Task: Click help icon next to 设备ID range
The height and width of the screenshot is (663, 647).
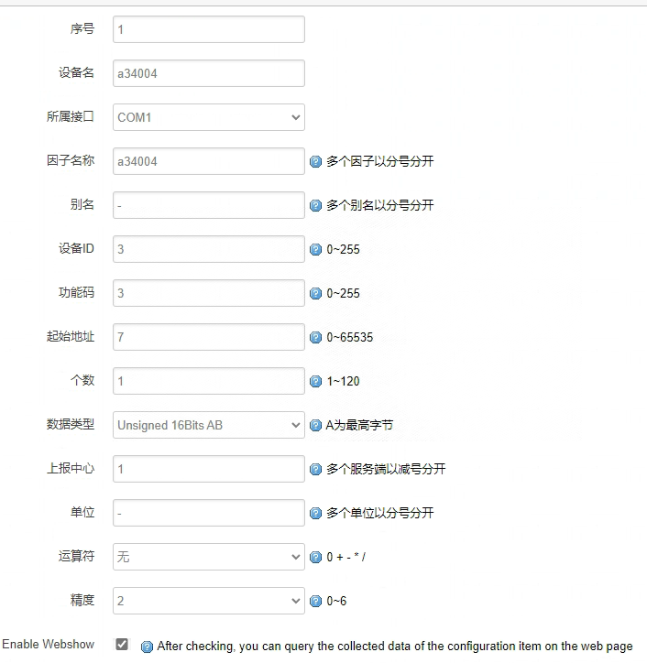Action: tap(316, 250)
